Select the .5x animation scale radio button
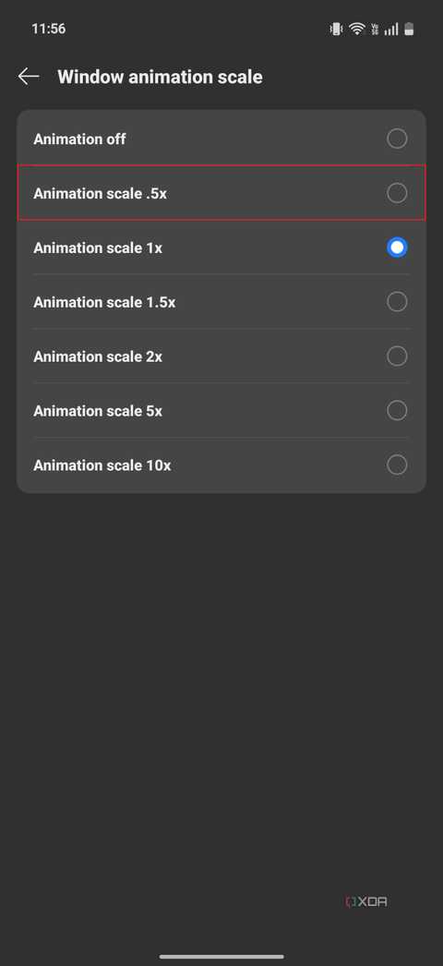 pyautogui.click(x=397, y=193)
